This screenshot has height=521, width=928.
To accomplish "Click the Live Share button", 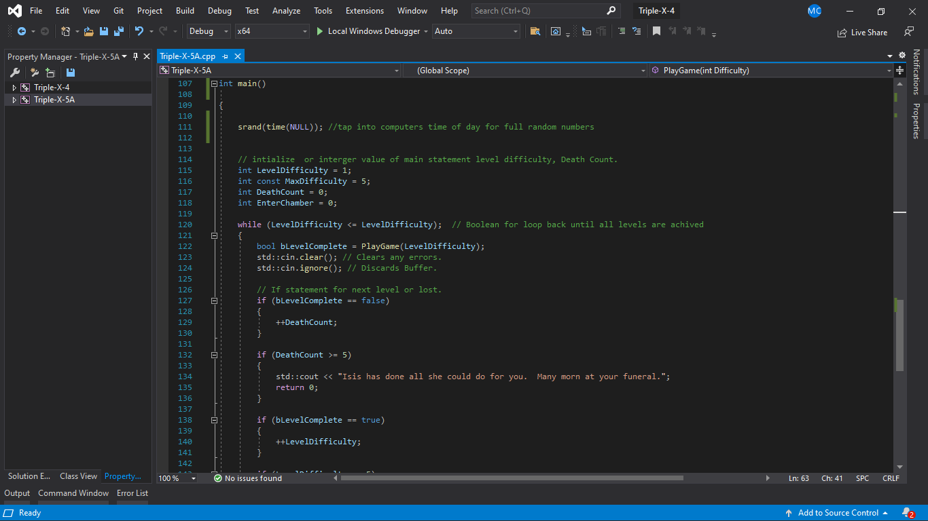I will (862, 32).
